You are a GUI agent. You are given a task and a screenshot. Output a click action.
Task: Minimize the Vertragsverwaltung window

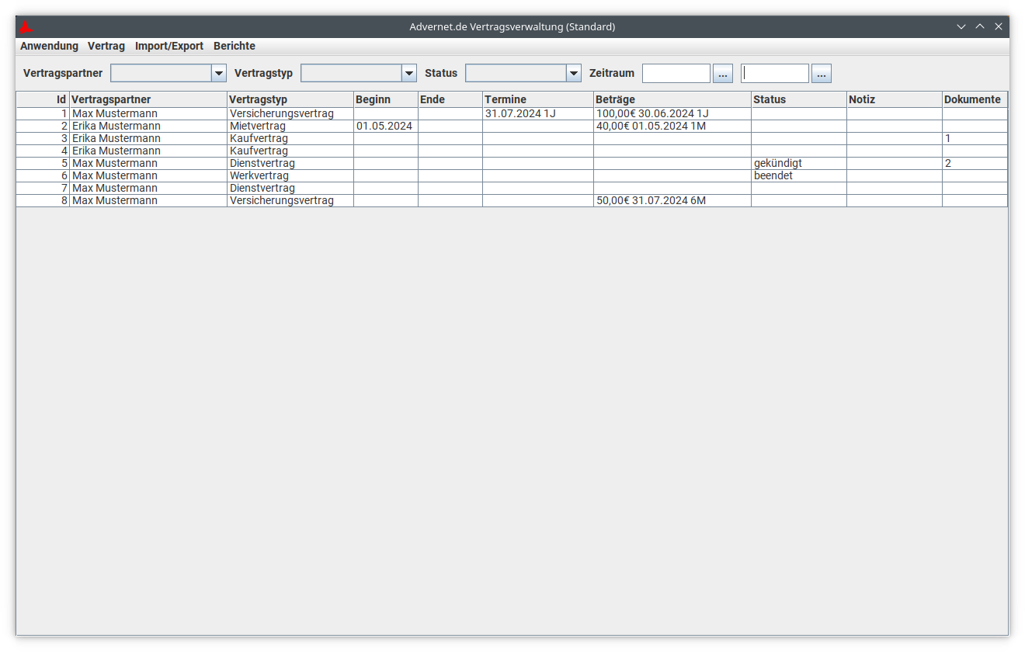tap(961, 26)
